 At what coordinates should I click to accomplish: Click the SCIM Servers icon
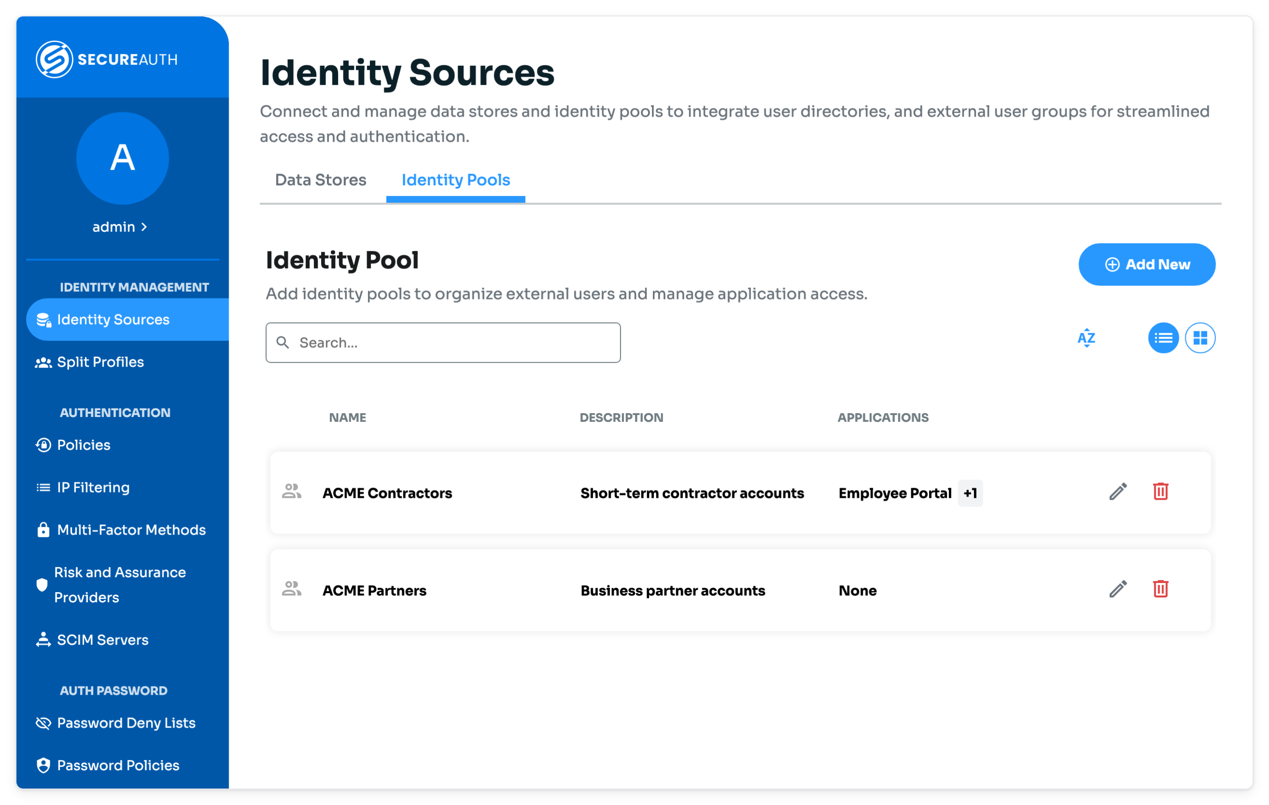pos(43,640)
